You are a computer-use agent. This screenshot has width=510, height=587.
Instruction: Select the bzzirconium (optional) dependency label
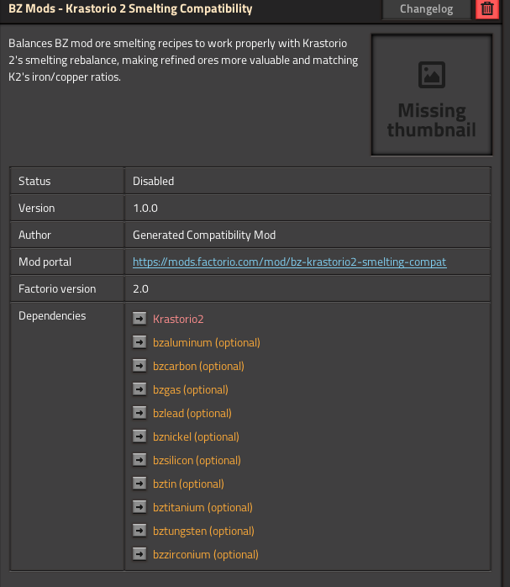(206, 554)
